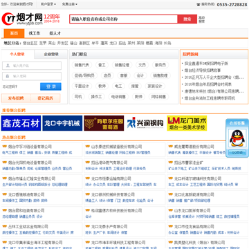Open the 龙口中宇机械 banner ad
Viewport: 249px width, 249px height.
point(62,123)
